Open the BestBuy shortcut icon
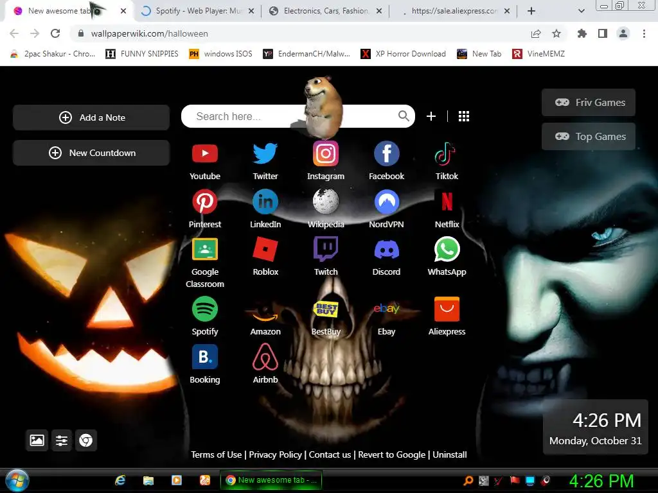Image resolution: width=658 pixels, height=493 pixels. (326, 309)
